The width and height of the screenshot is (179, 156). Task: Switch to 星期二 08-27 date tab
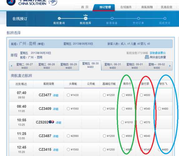click(x=25, y=66)
